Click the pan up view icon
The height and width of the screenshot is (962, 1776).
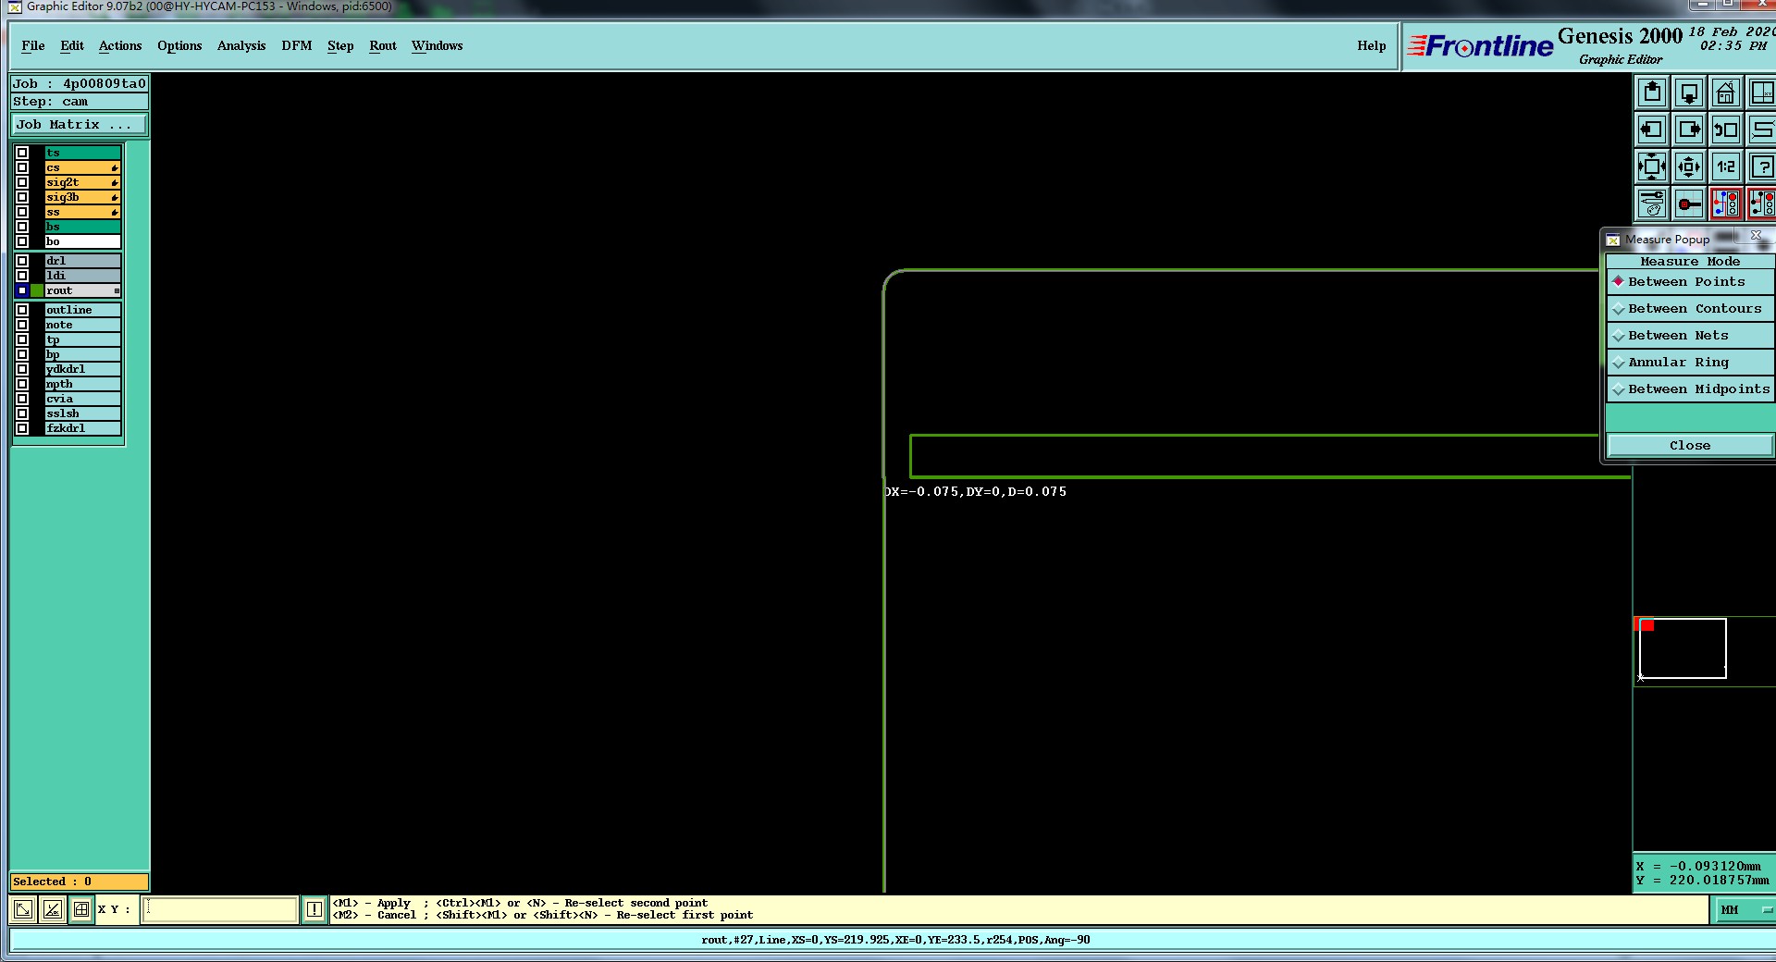coord(1652,93)
